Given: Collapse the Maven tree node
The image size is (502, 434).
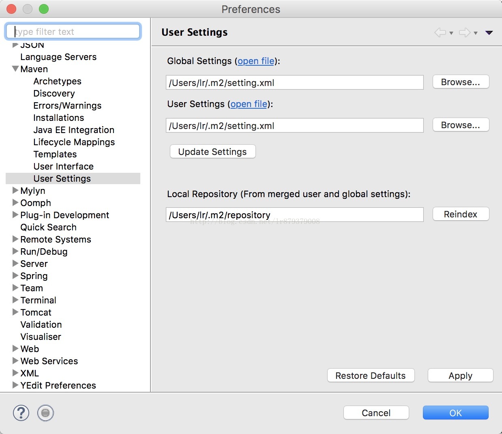Looking at the screenshot, I should (x=15, y=69).
